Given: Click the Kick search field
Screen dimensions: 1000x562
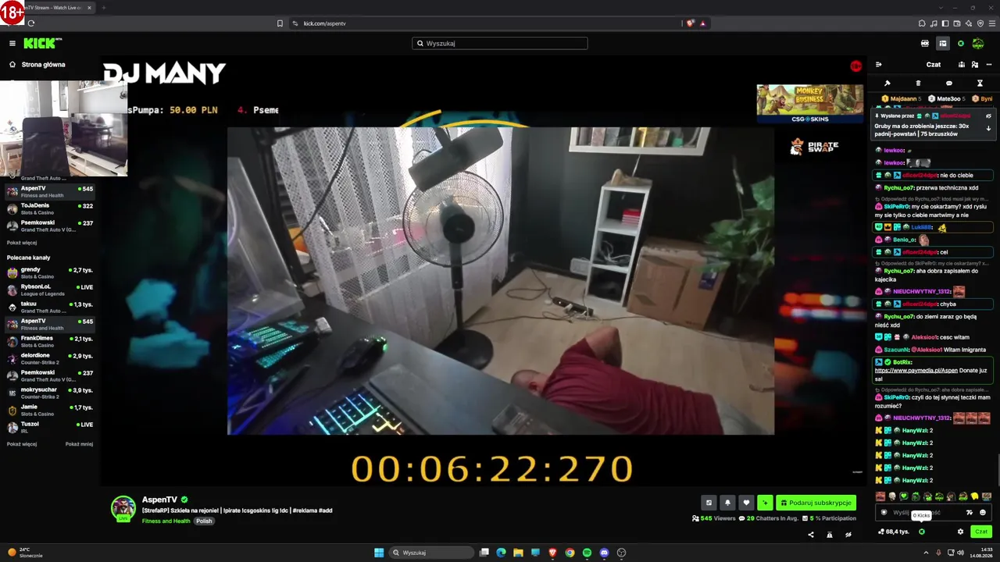Looking at the screenshot, I should pyautogui.click(x=500, y=44).
